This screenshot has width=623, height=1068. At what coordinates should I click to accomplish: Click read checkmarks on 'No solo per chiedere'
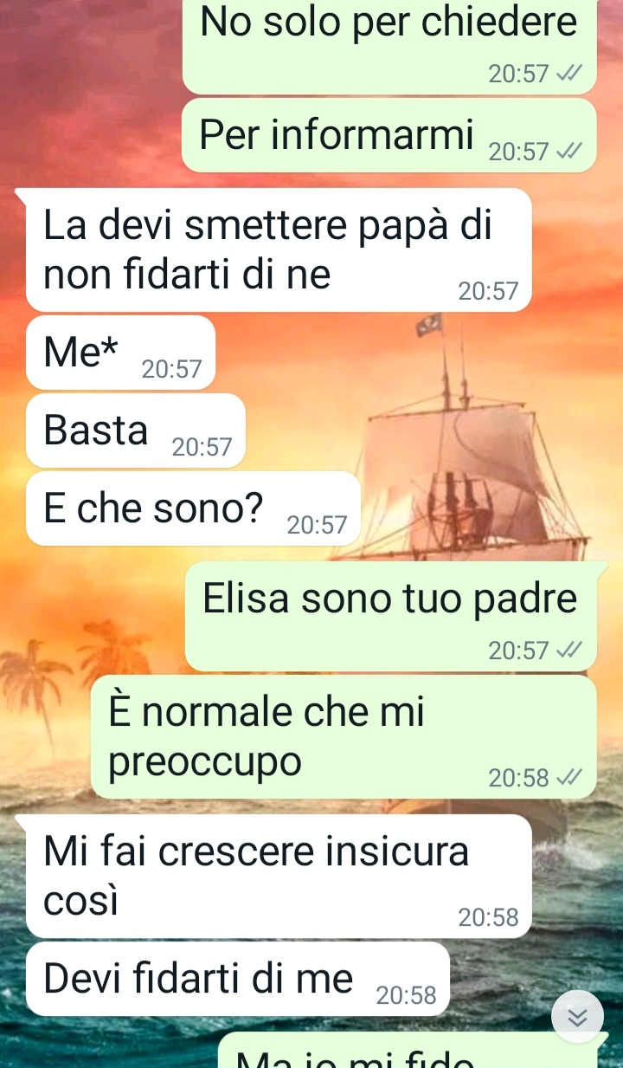[568, 74]
